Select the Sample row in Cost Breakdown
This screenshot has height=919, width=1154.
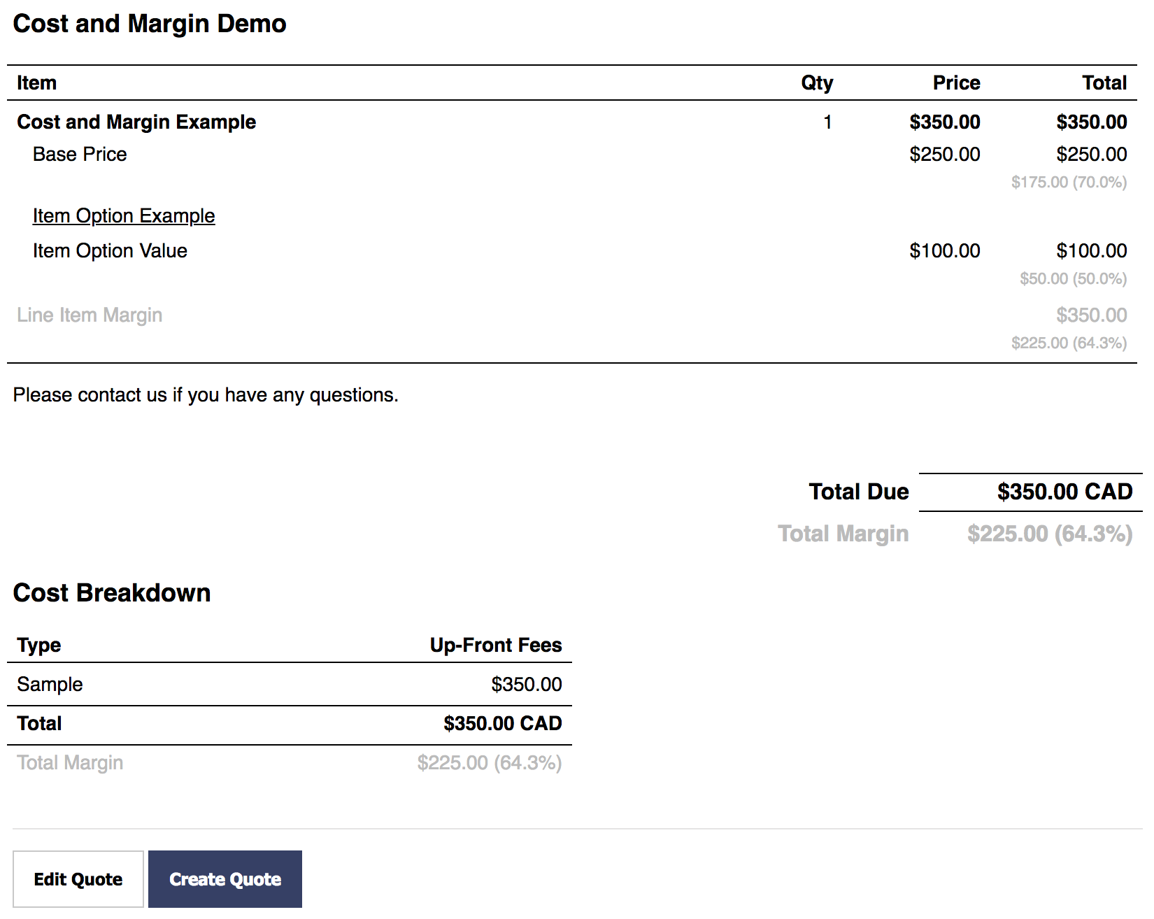tap(290, 684)
